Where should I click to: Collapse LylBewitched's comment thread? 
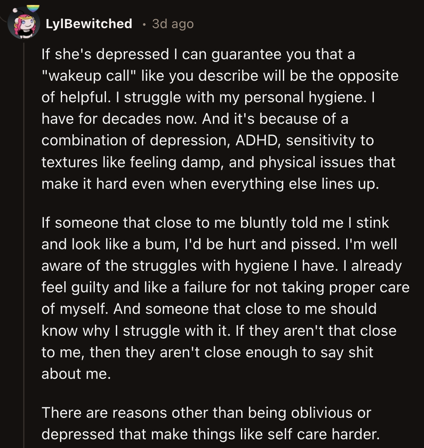(24, 166)
